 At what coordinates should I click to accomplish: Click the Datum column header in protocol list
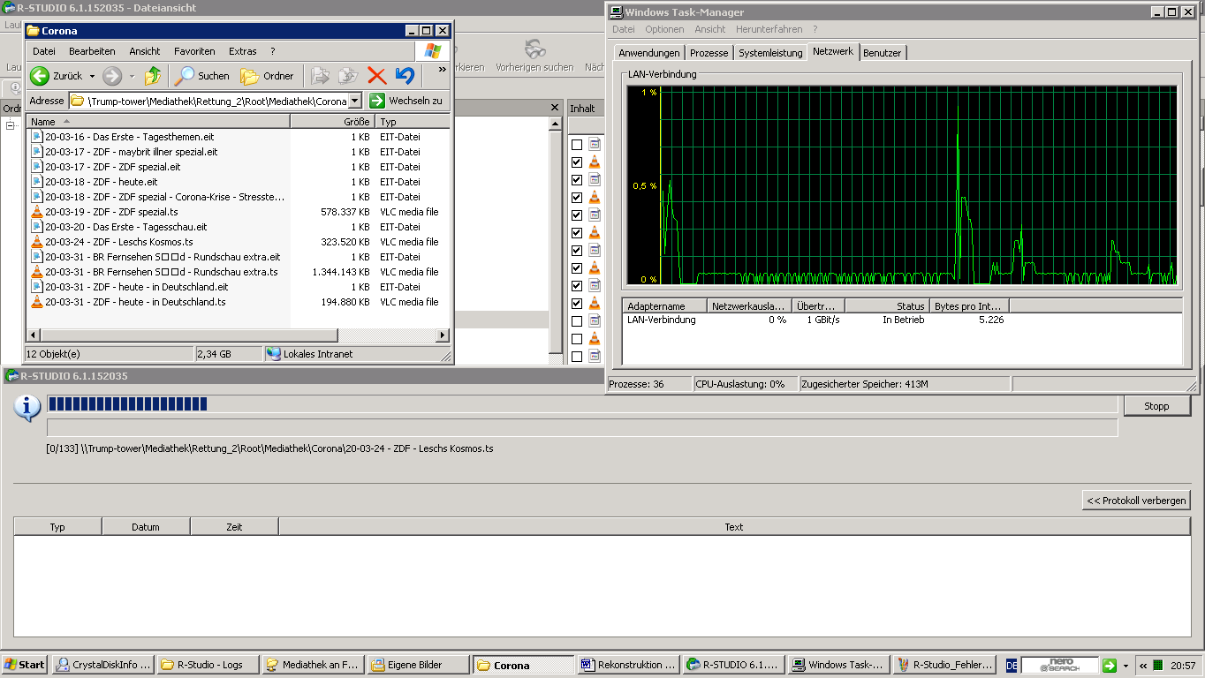[146, 527]
